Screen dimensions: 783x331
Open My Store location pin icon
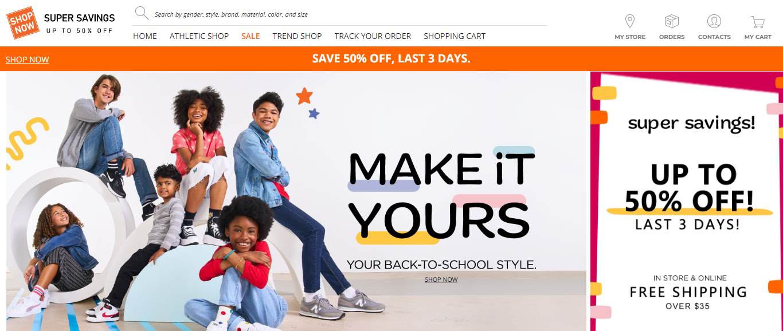click(630, 22)
